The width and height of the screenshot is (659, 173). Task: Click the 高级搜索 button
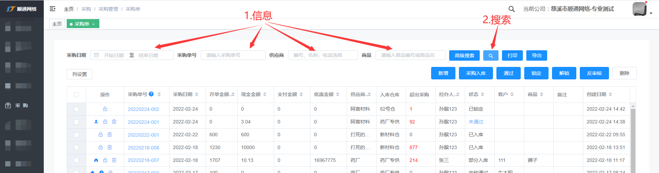point(464,55)
